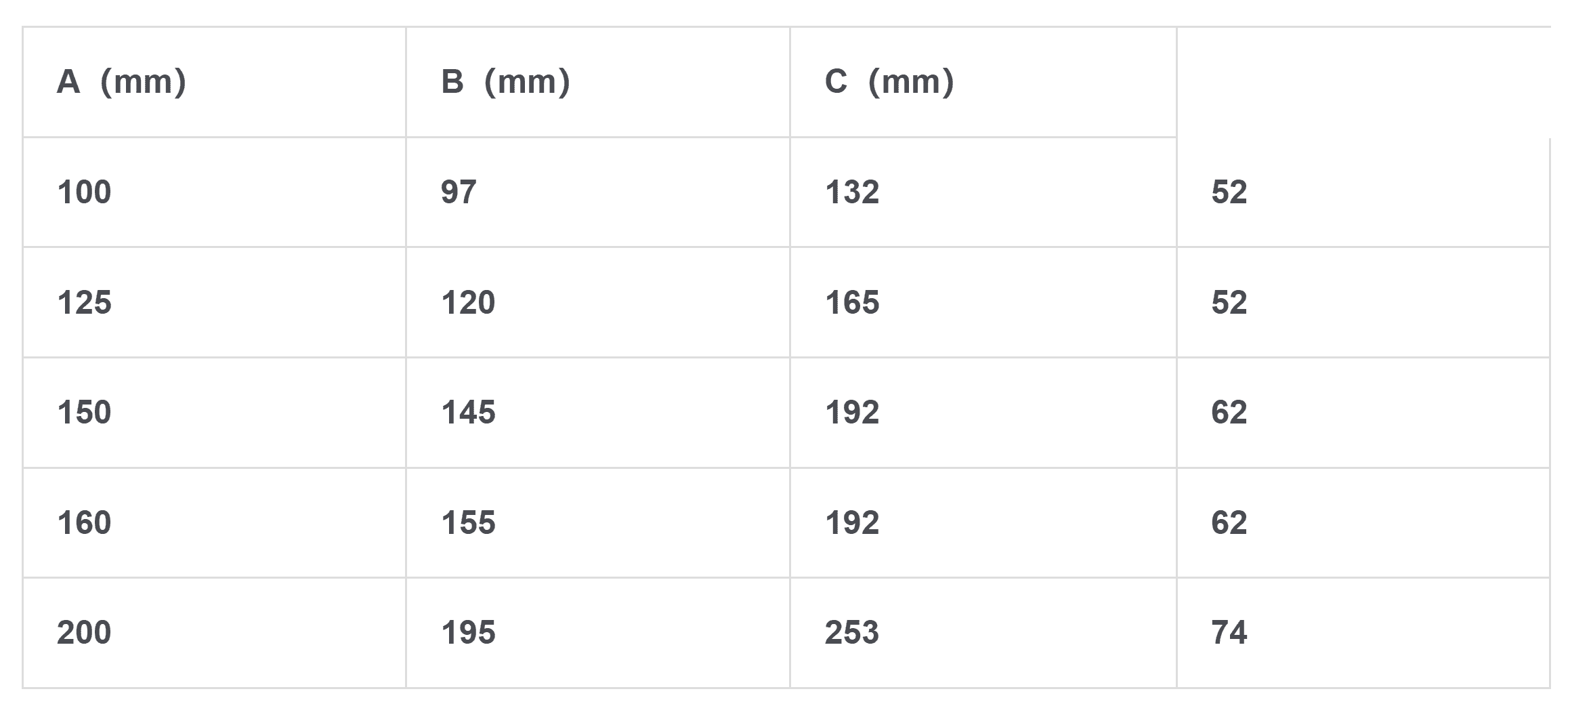Click cell with value 100
Screen dimensions: 1570x704
point(214,192)
